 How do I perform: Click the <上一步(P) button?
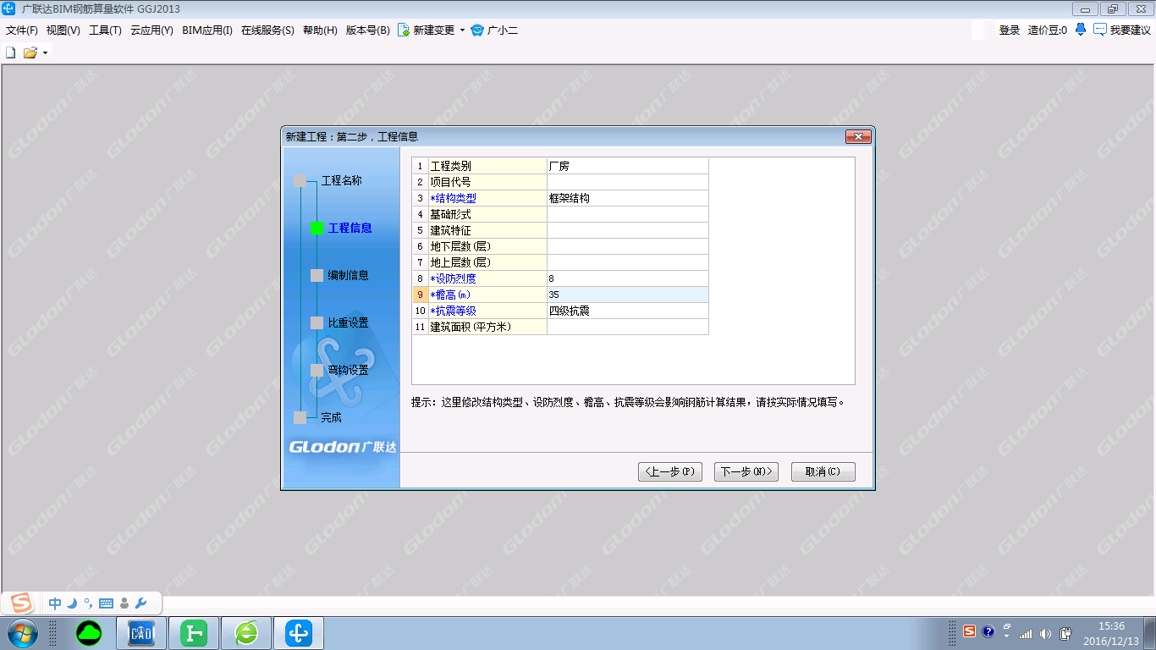click(670, 471)
